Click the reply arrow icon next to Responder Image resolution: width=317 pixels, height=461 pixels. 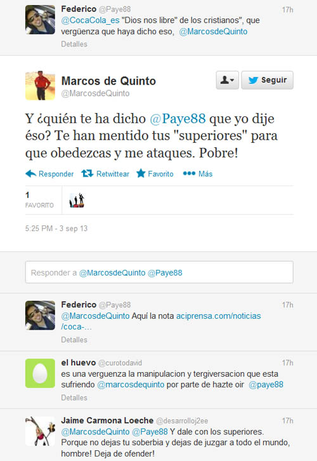point(31,173)
